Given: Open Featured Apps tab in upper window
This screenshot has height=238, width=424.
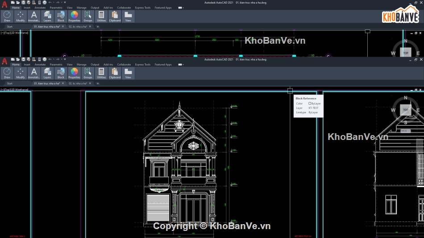Looking at the screenshot, I should 163,8.
